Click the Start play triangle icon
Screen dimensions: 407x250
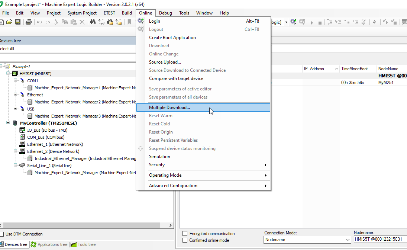pos(312,23)
